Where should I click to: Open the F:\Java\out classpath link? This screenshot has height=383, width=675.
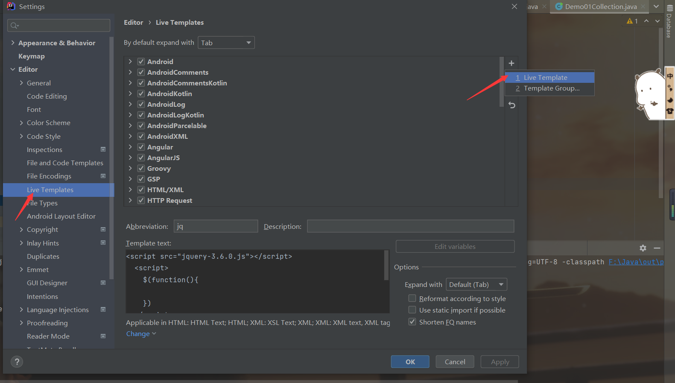tap(636, 262)
